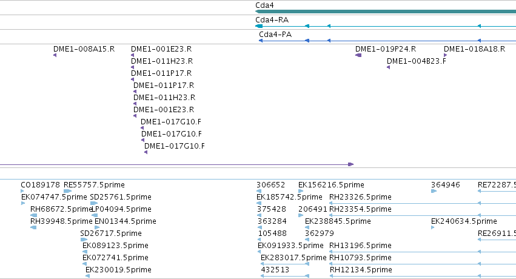The height and width of the screenshot is (279, 516).
Task: Click the Cda4-RA transcript label
Action: point(272,20)
